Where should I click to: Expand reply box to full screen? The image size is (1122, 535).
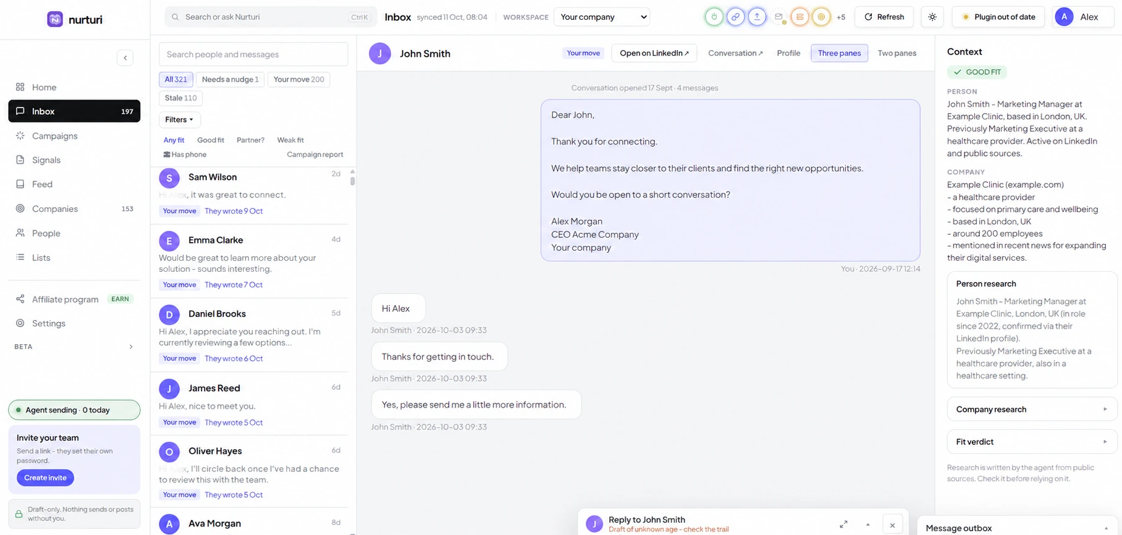tap(843, 524)
